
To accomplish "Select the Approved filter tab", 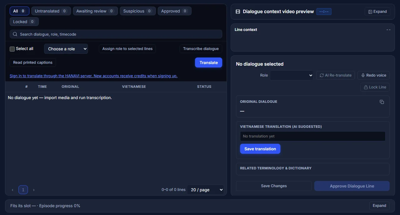I will pos(175,11).
